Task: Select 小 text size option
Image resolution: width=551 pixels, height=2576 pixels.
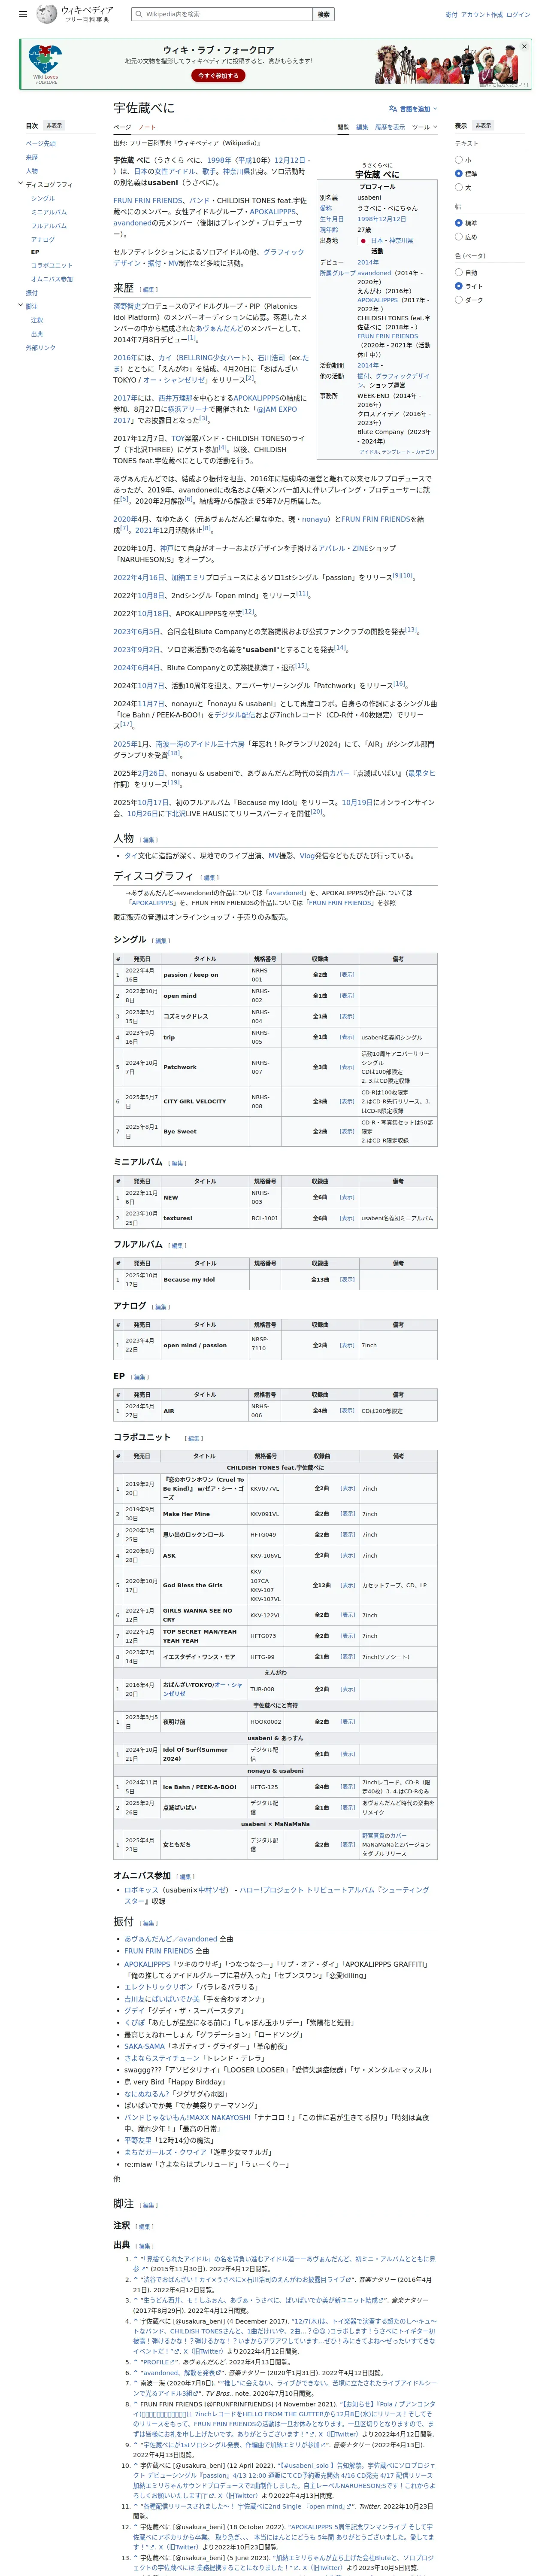Action: pos(459,160)
